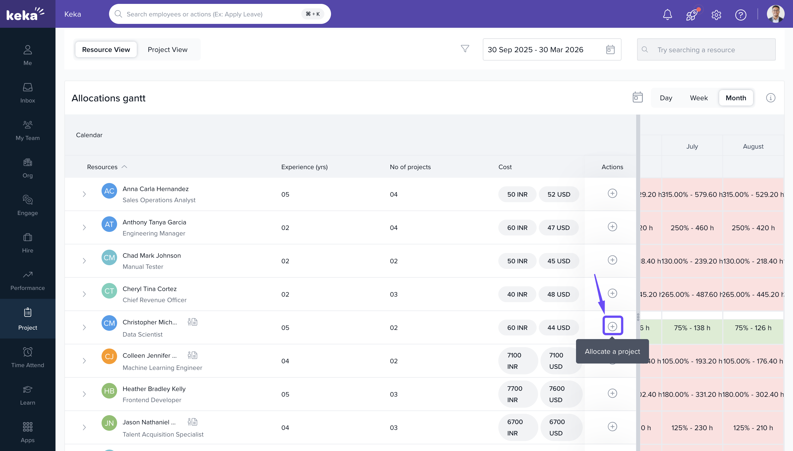Click the user profile avatar
The height and width of the screenshot is (451, 793).
775,14
